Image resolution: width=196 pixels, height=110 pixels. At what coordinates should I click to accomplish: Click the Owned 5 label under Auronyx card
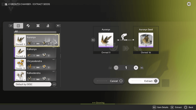point(106,52)
